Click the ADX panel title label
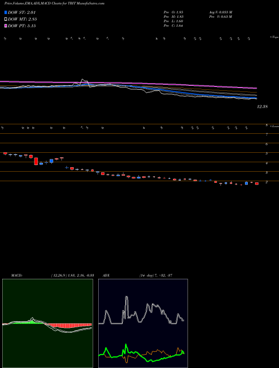The image size is (279, 368). coord(106,275)
